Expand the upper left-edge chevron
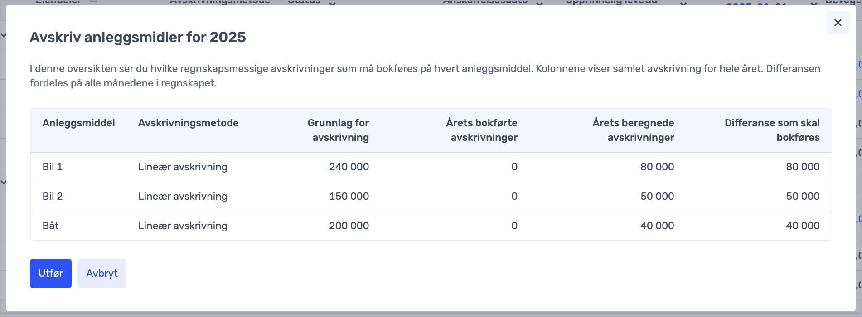The height and width of the screenshot is (317, 862). click(x=3, y=35)
